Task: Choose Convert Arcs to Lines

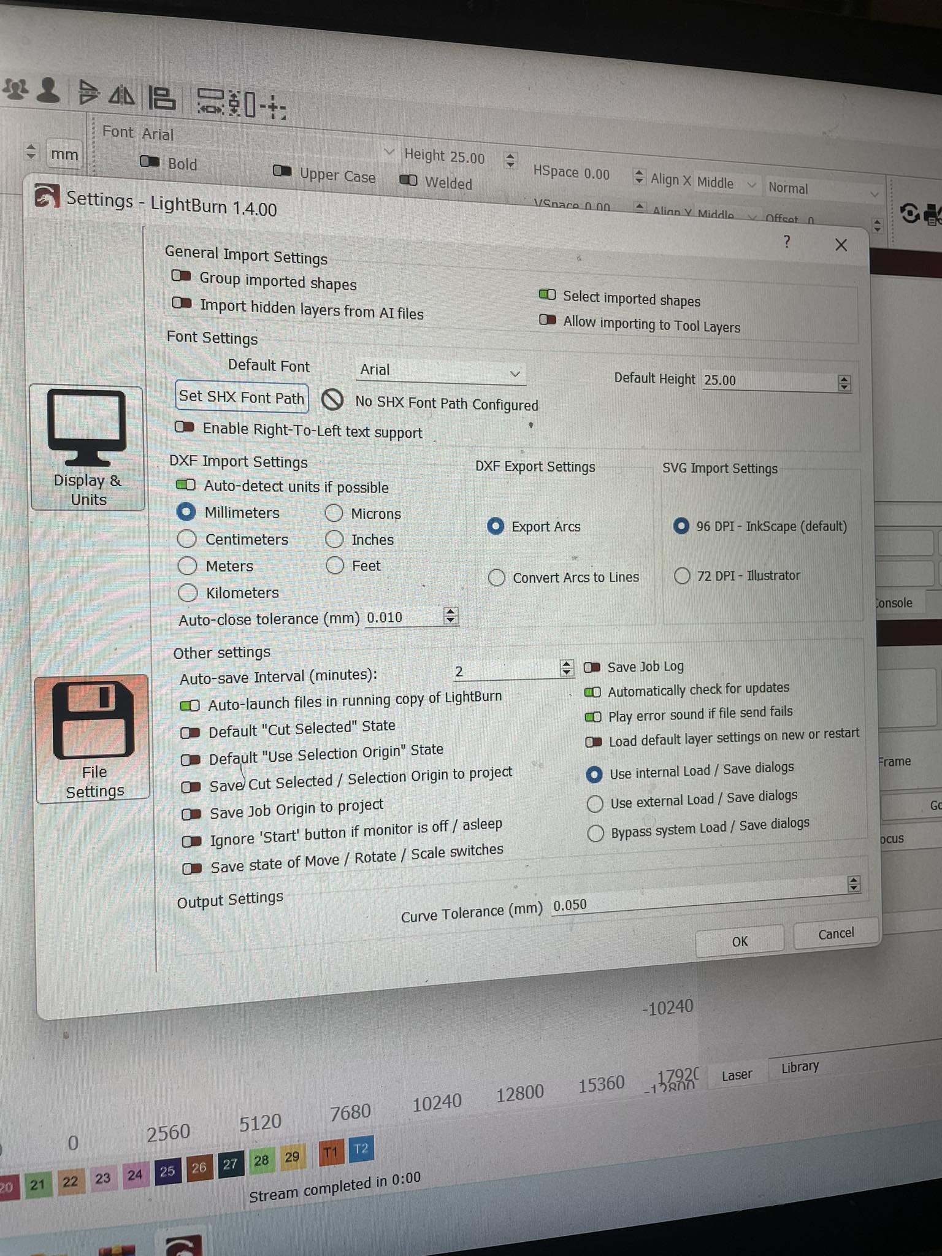Action: coord(497,577)
